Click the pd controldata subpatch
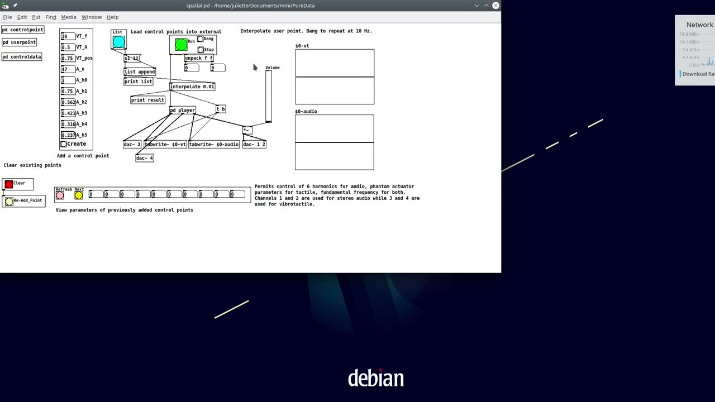This screenshot has height=402, width=715. pos(22,57)
